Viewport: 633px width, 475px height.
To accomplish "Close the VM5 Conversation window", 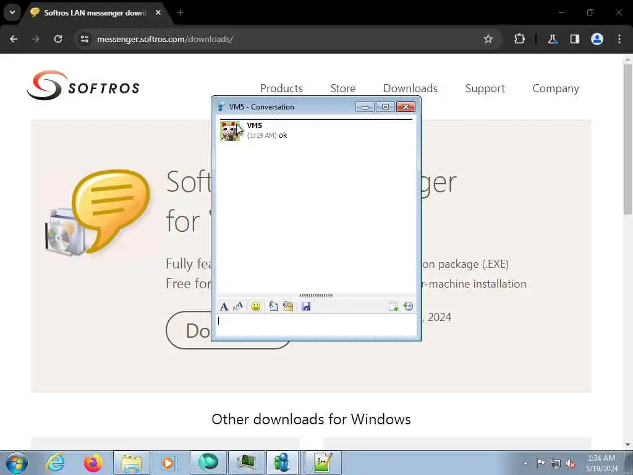I will tap(406, 106).
